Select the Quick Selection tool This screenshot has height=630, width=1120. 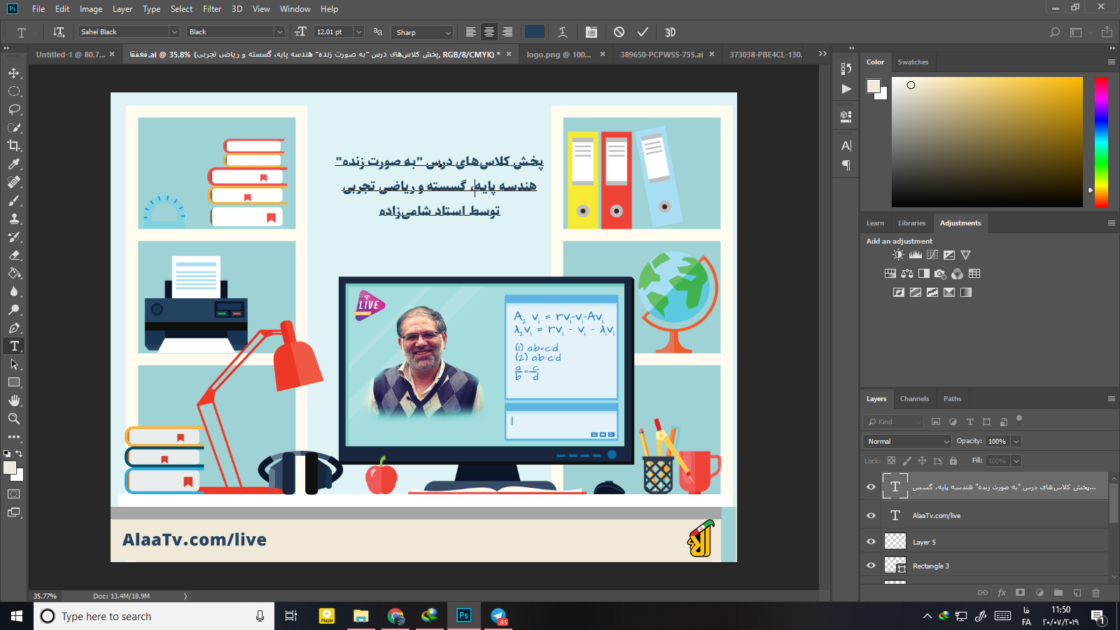(14, 128)
